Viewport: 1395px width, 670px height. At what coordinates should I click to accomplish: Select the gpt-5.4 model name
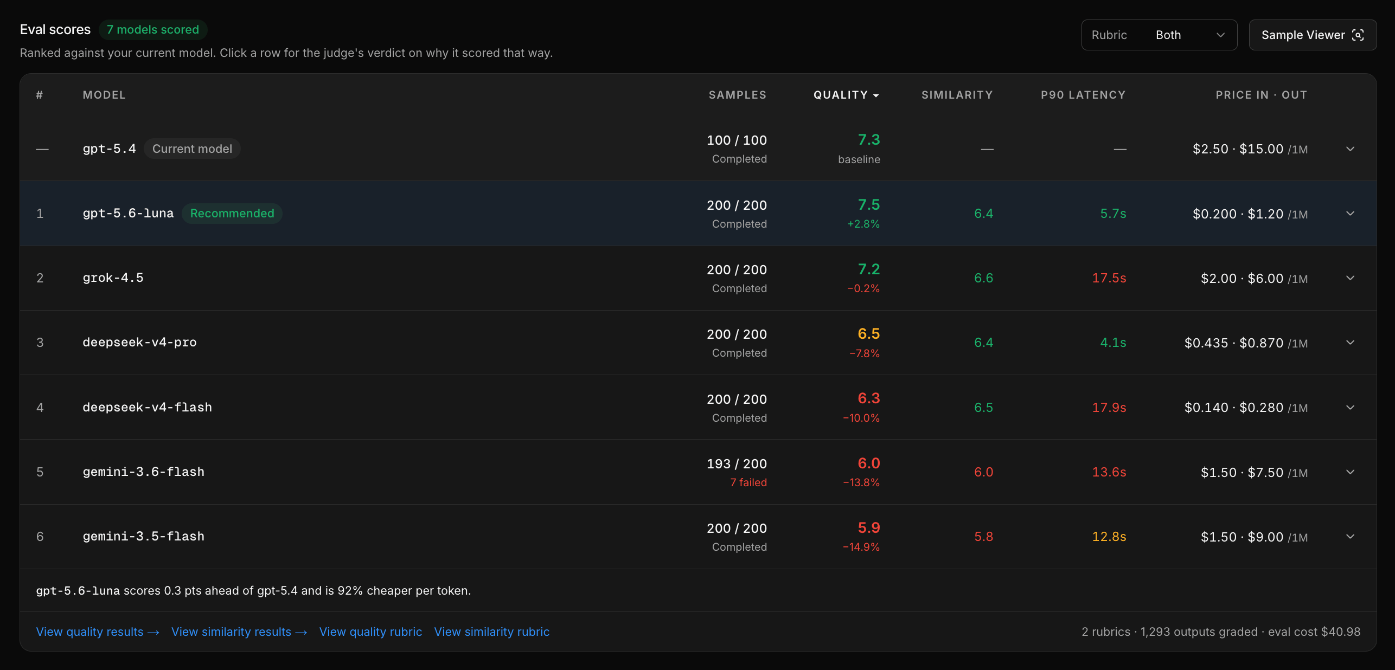tap(109, 149)
